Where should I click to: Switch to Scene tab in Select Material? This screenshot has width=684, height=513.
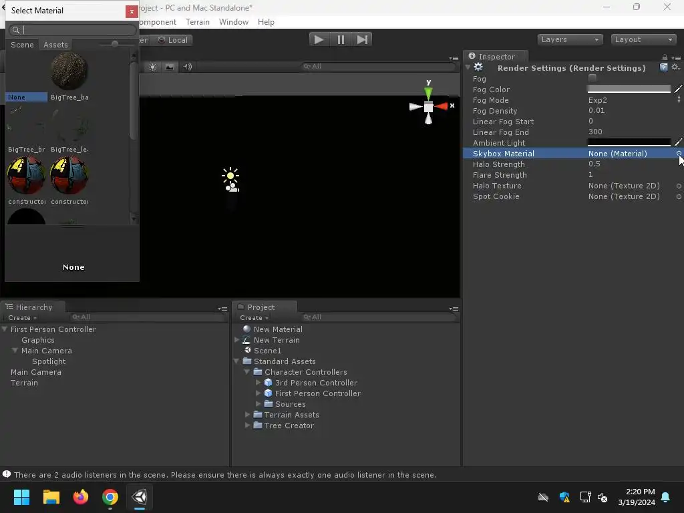point(22,45)
